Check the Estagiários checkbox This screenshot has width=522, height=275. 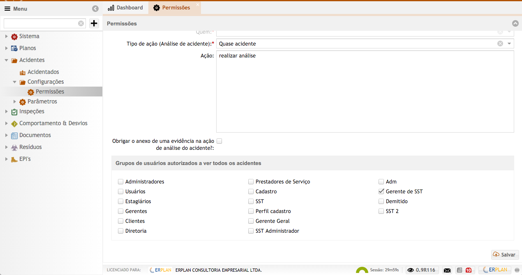(x=120, y=201)
